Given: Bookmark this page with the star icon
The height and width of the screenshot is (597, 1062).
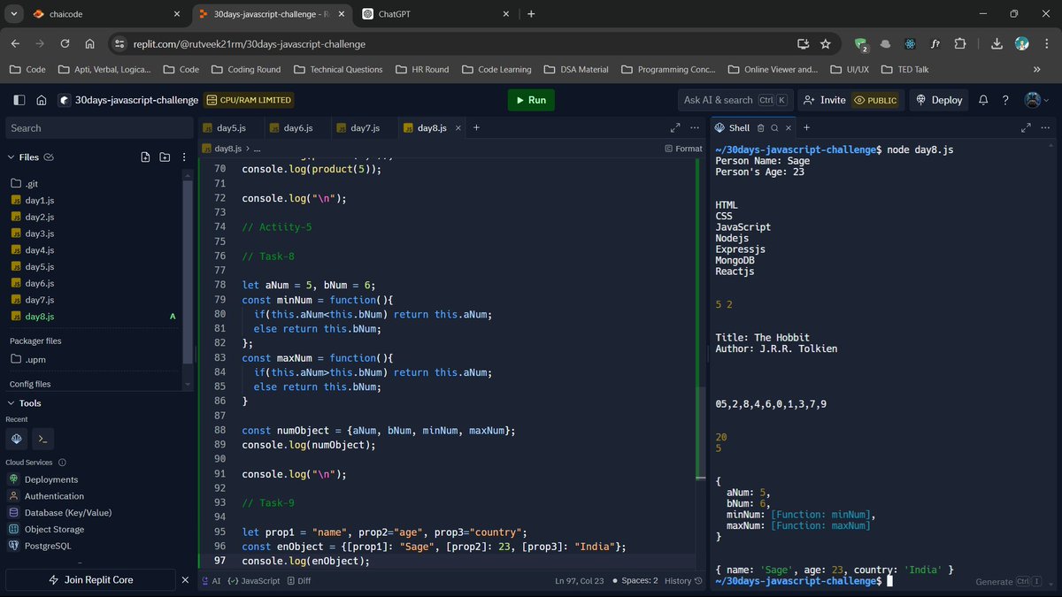Looking at the screenshot, I should point(826,43).
